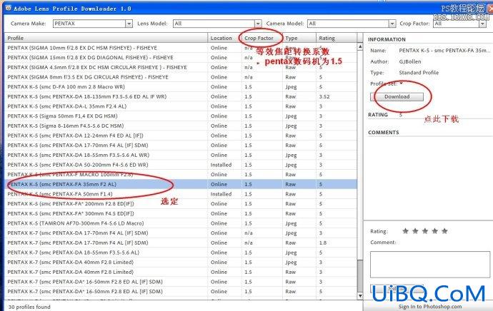Select K-7 PENTAX-DA 40mm F2.8 Limited Jpeg row

[181, 262]
